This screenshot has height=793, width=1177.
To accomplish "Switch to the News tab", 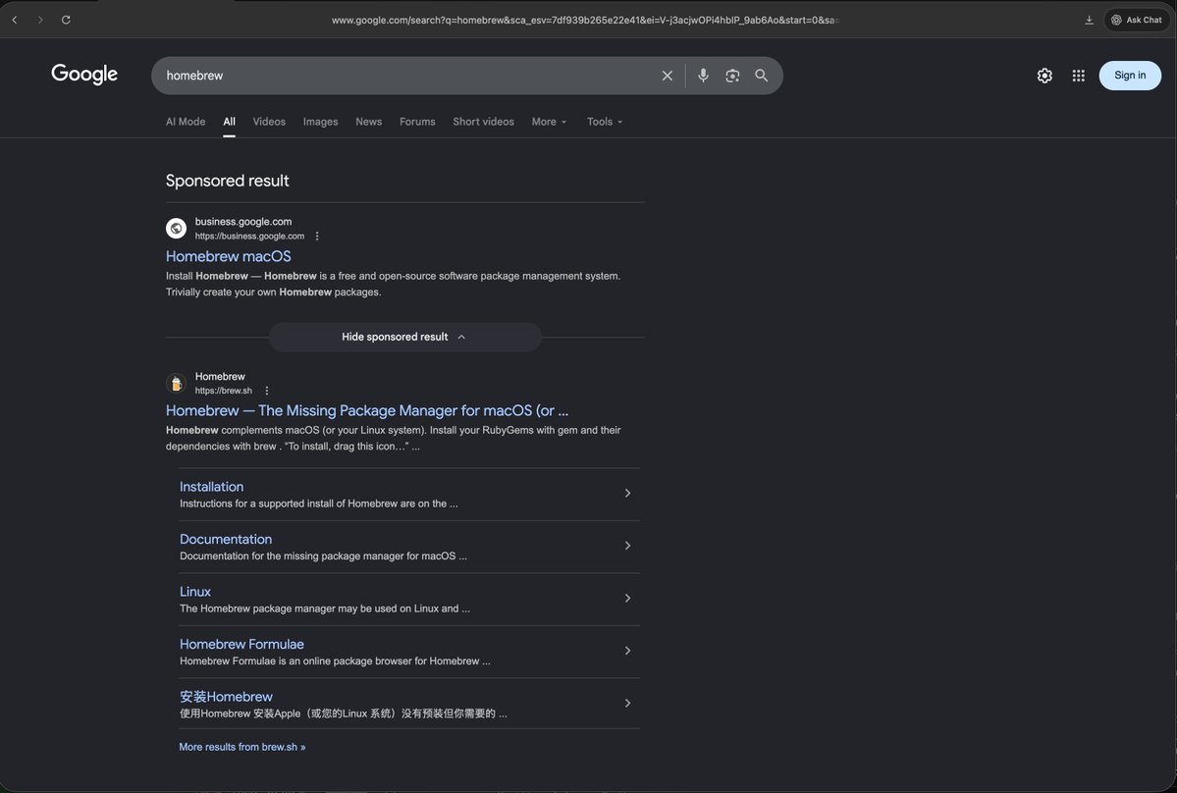I will coord(368,122).
